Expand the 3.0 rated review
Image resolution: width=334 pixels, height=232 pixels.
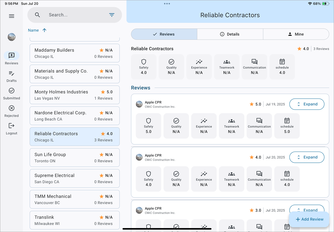[x=307, y=209]
